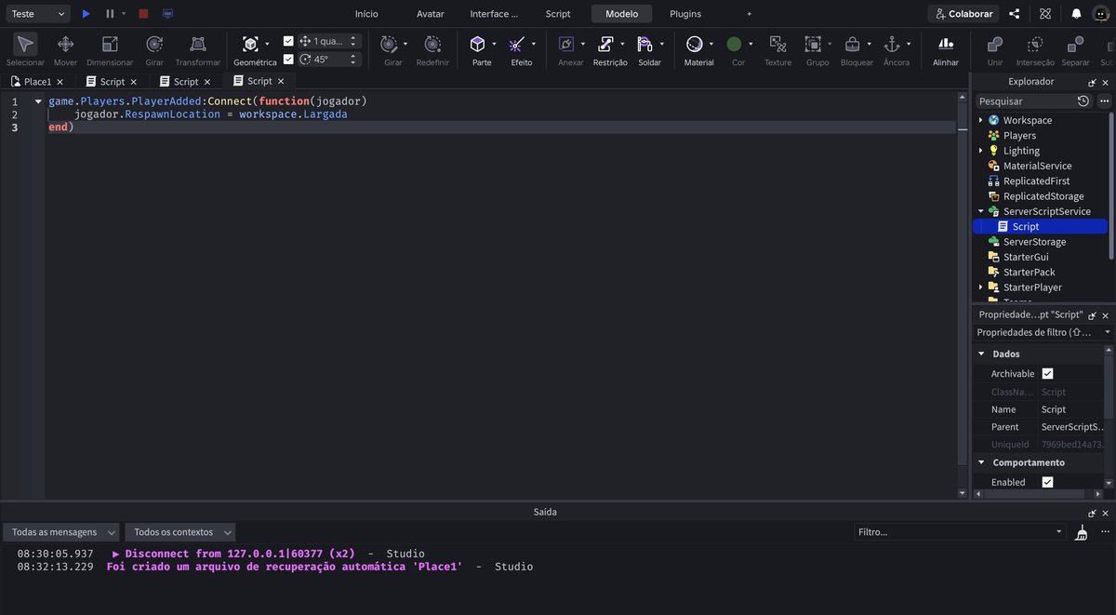Click the Anexar attachment icon
The width and height of the screenshot is (1116, 615).
(x=566, y=44)
